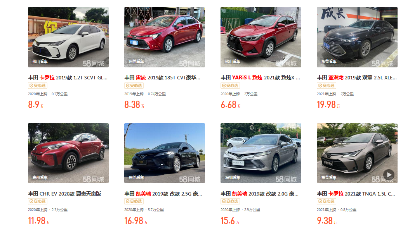Open the red CHR EV car photo
This screenshot has height=230, width=410.
[x=68, y=153]
